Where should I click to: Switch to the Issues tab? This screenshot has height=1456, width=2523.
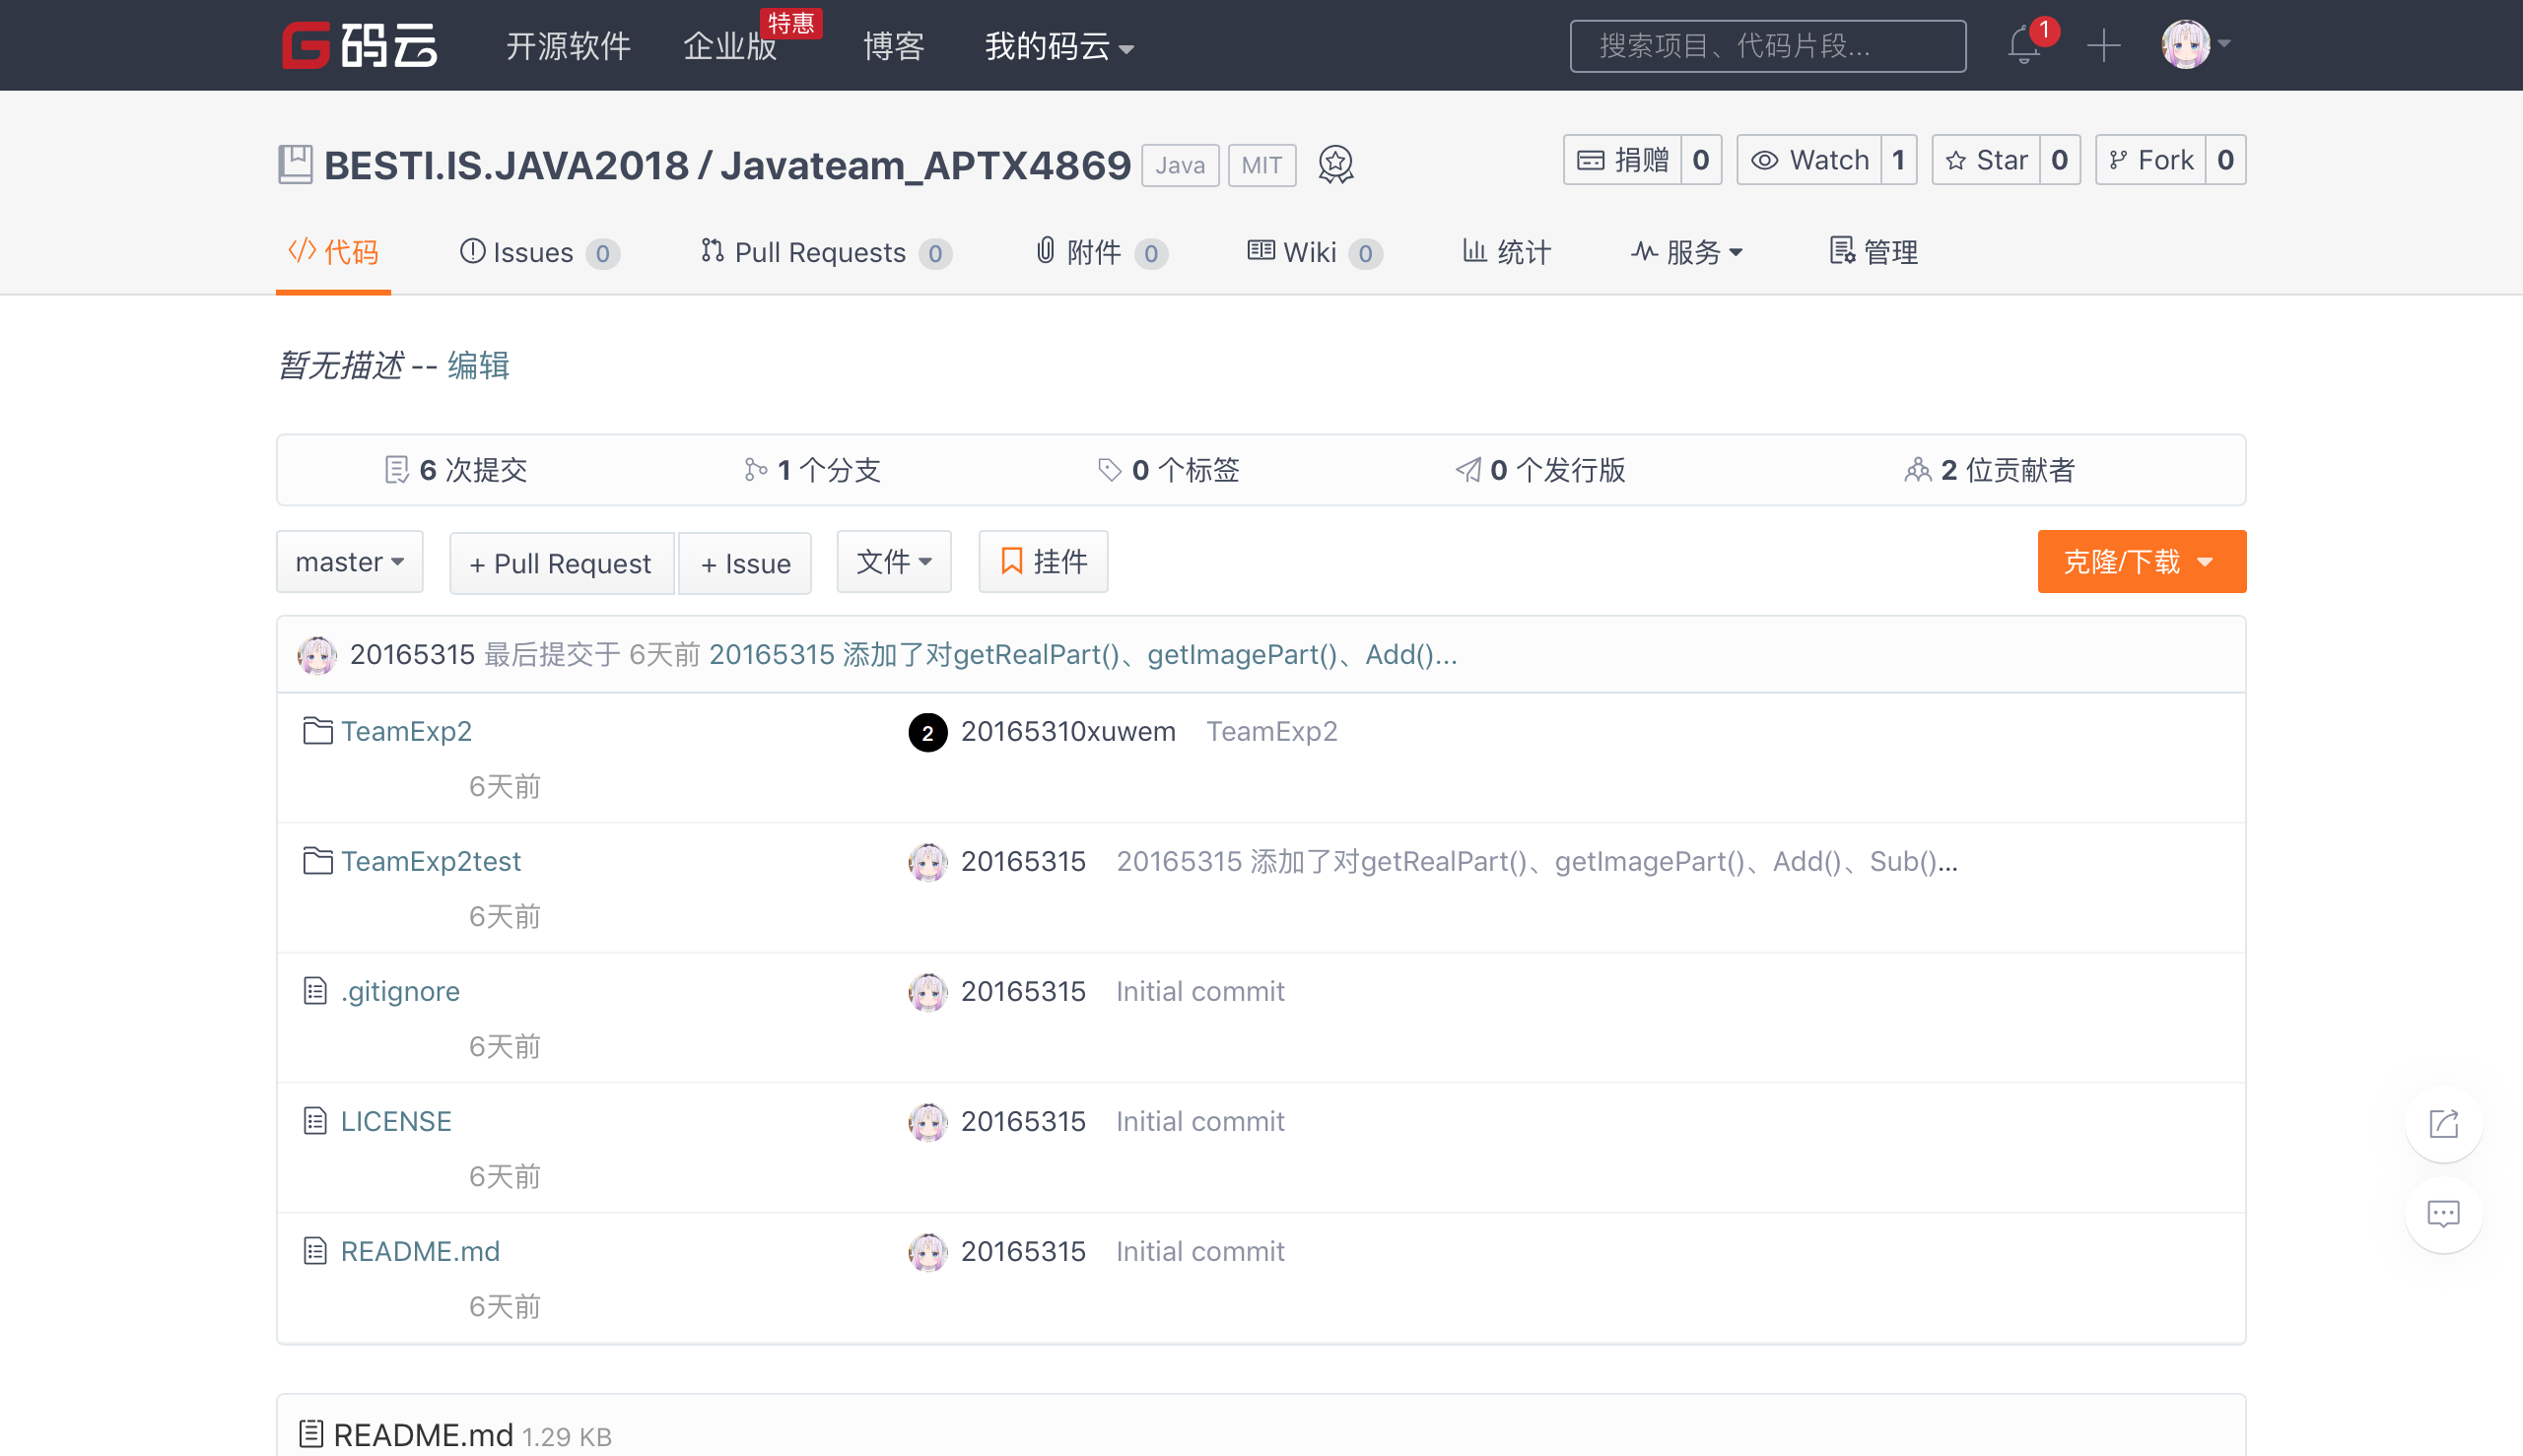click(531, 253)
